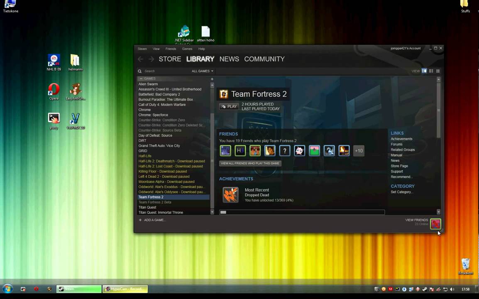Switch to grid view icon
This screenshot has width=479, height=299.
[x=438, y=71]
